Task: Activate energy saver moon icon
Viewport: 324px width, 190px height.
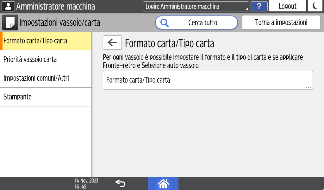Action: click(315, 6)
